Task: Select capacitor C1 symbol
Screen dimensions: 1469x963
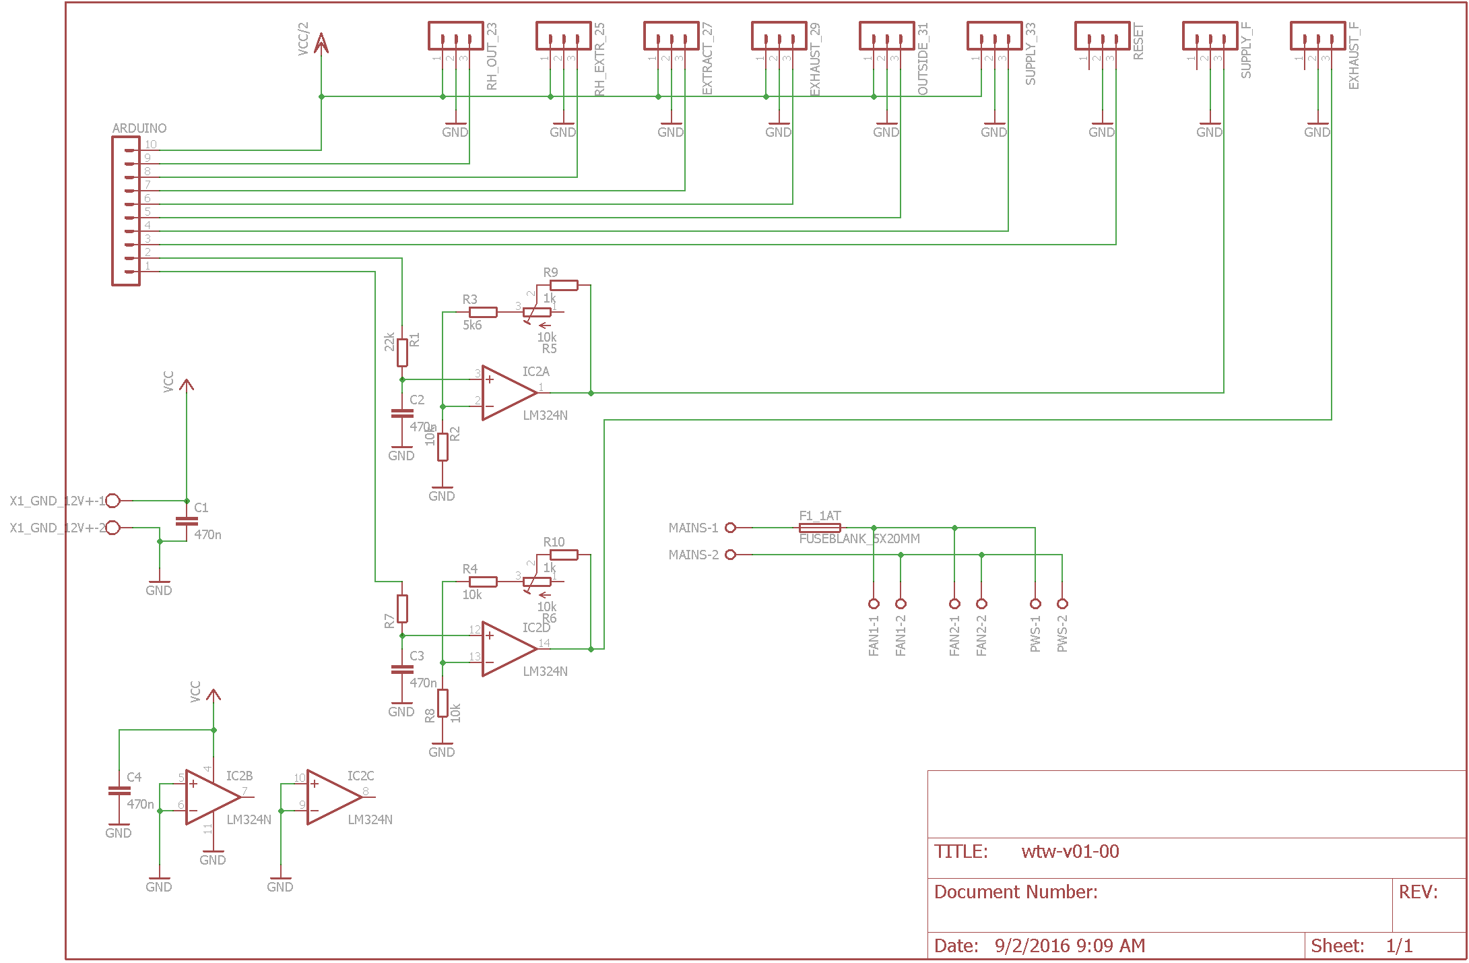Action: (187, 521)
